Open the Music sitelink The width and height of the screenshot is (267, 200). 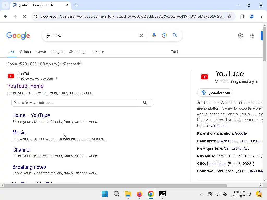[19, 133]
